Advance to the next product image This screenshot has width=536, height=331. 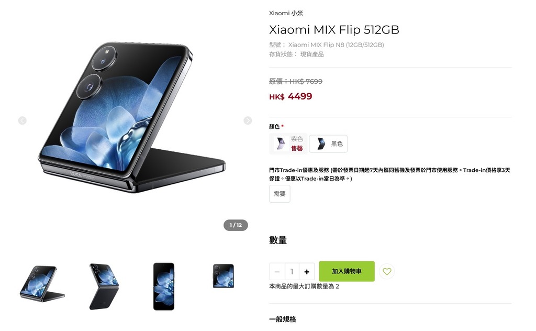tap(248, 120)
